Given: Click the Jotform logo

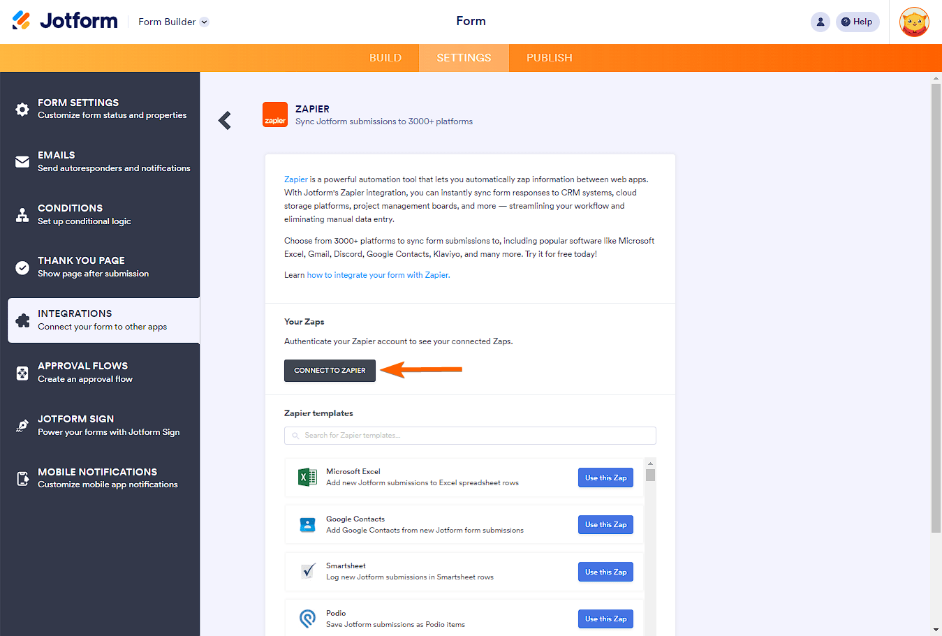Looking at the screenshot, I should coord(65,21).
